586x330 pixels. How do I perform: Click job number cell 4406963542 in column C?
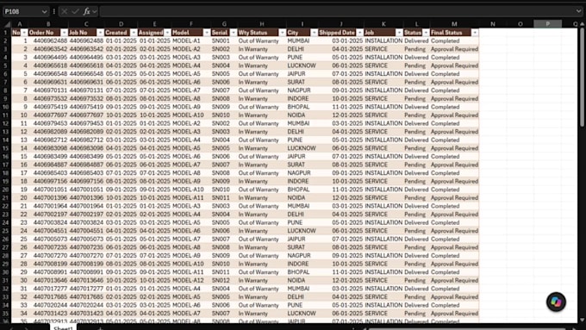pos(86,49)
